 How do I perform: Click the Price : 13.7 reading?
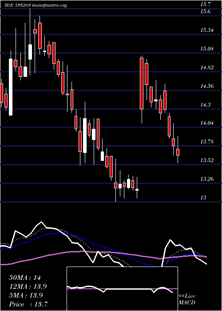pyautogui.click(x=28, y=304)
